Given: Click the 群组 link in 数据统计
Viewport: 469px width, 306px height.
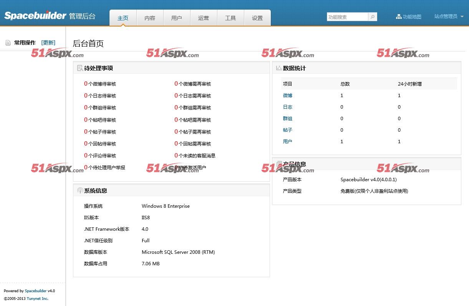Looking at the screenshot, I should (x=287, y=119).
